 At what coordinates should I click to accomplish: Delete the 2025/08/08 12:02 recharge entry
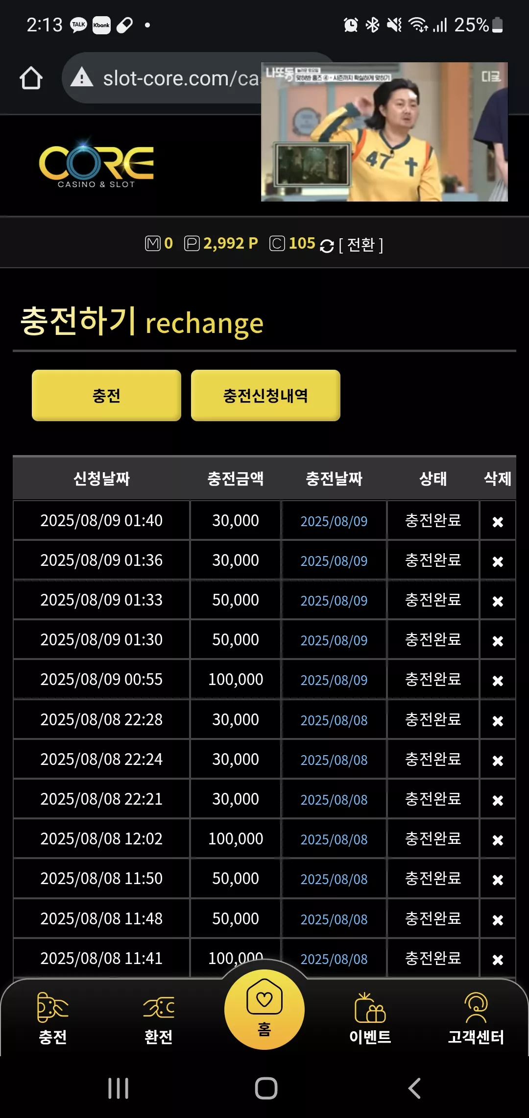[498, 840]
